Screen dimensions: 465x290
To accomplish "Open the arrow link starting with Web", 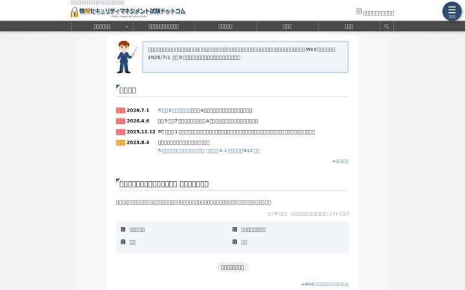I will 325,284.
